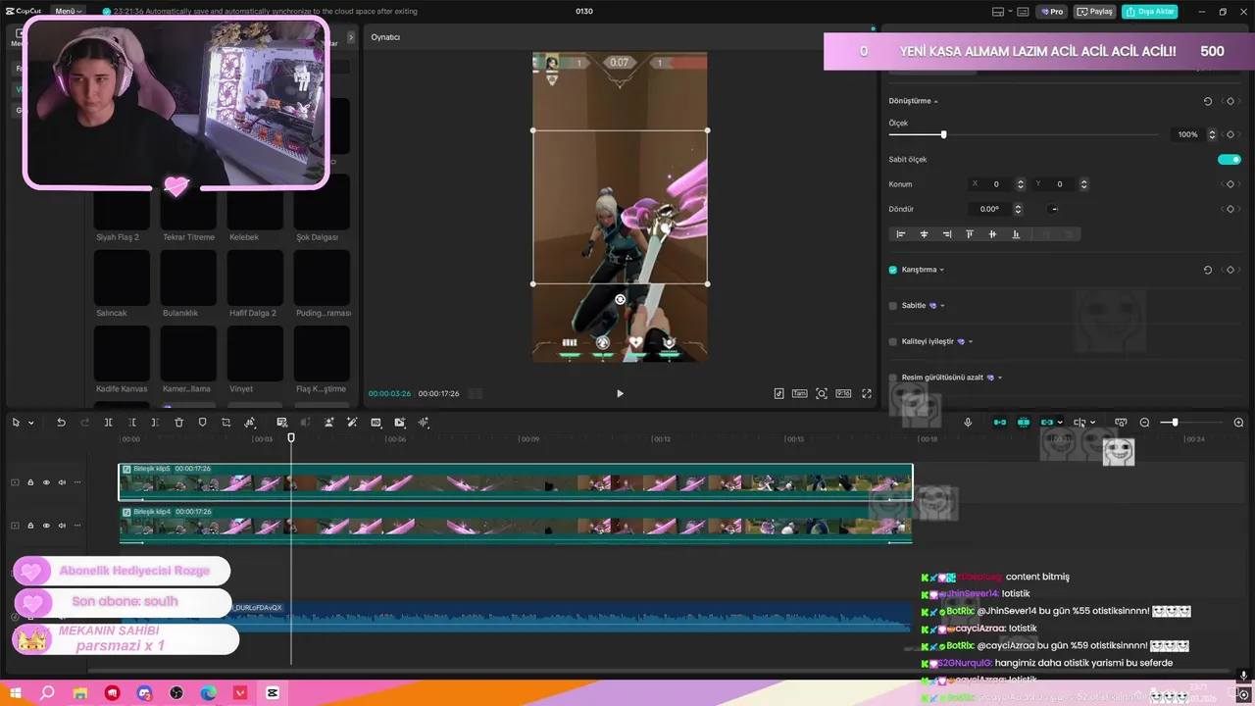Align clip to top edge icon
This screenshot has width=1255, height=706.
[970, 234]
